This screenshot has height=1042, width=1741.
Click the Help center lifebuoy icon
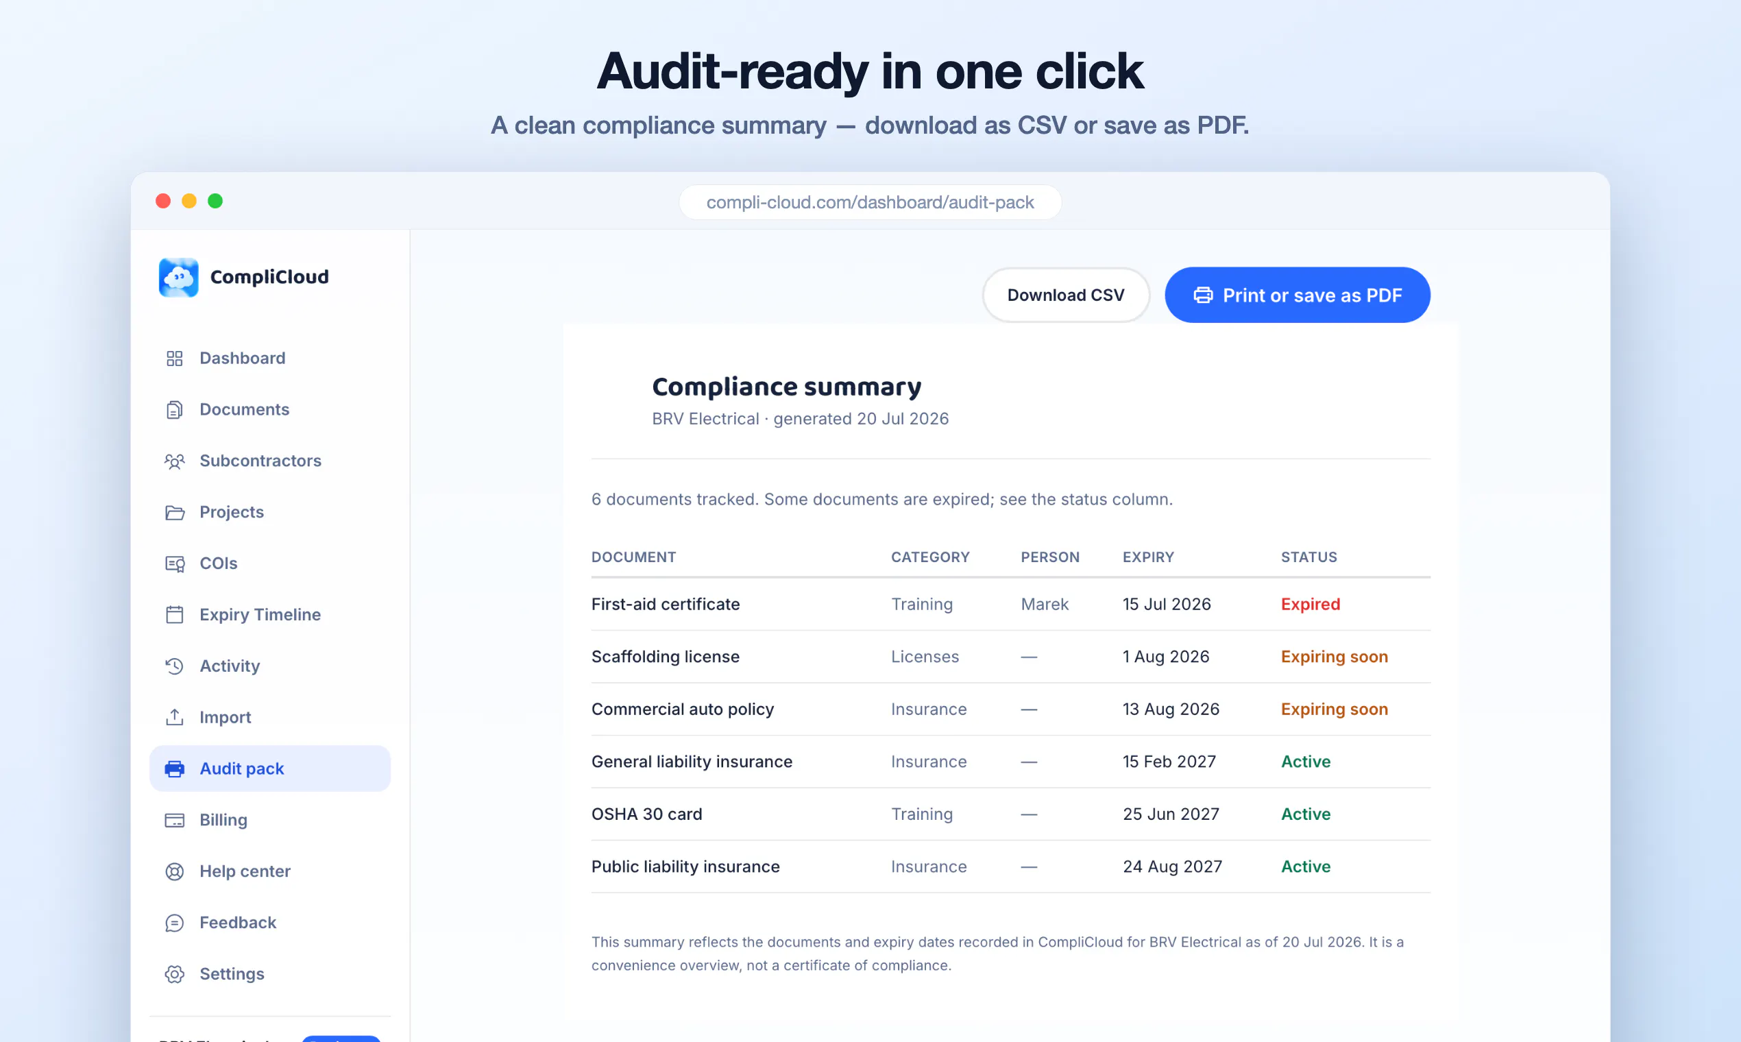[174, 871]
